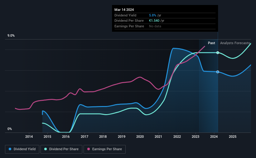The width and height of the screenshot is (256, 158).
Task: Click the tooltip 'Dividend Yield' row label
Action: click(x=125, y=15)
